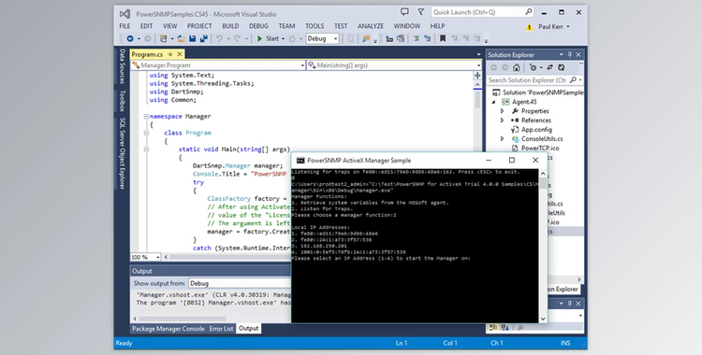This screenshot has width=702, height=355.
Task: Expand the ConsoleUtils.cs node
Action: click(502, 139)
